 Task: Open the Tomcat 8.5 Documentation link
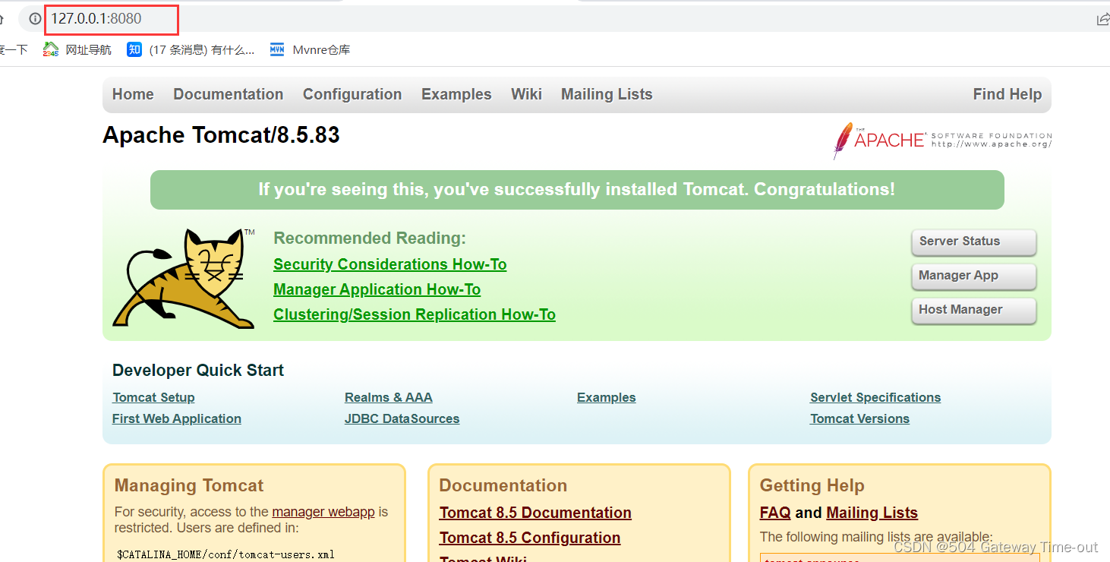(535, 513)
